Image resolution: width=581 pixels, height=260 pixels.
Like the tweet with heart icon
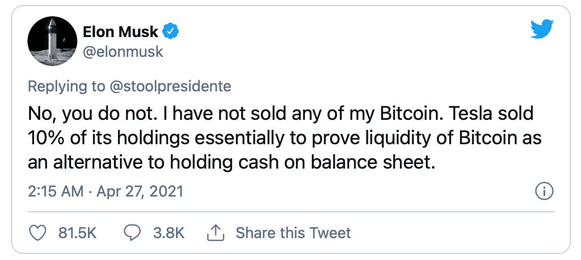[x=38, y=233]
